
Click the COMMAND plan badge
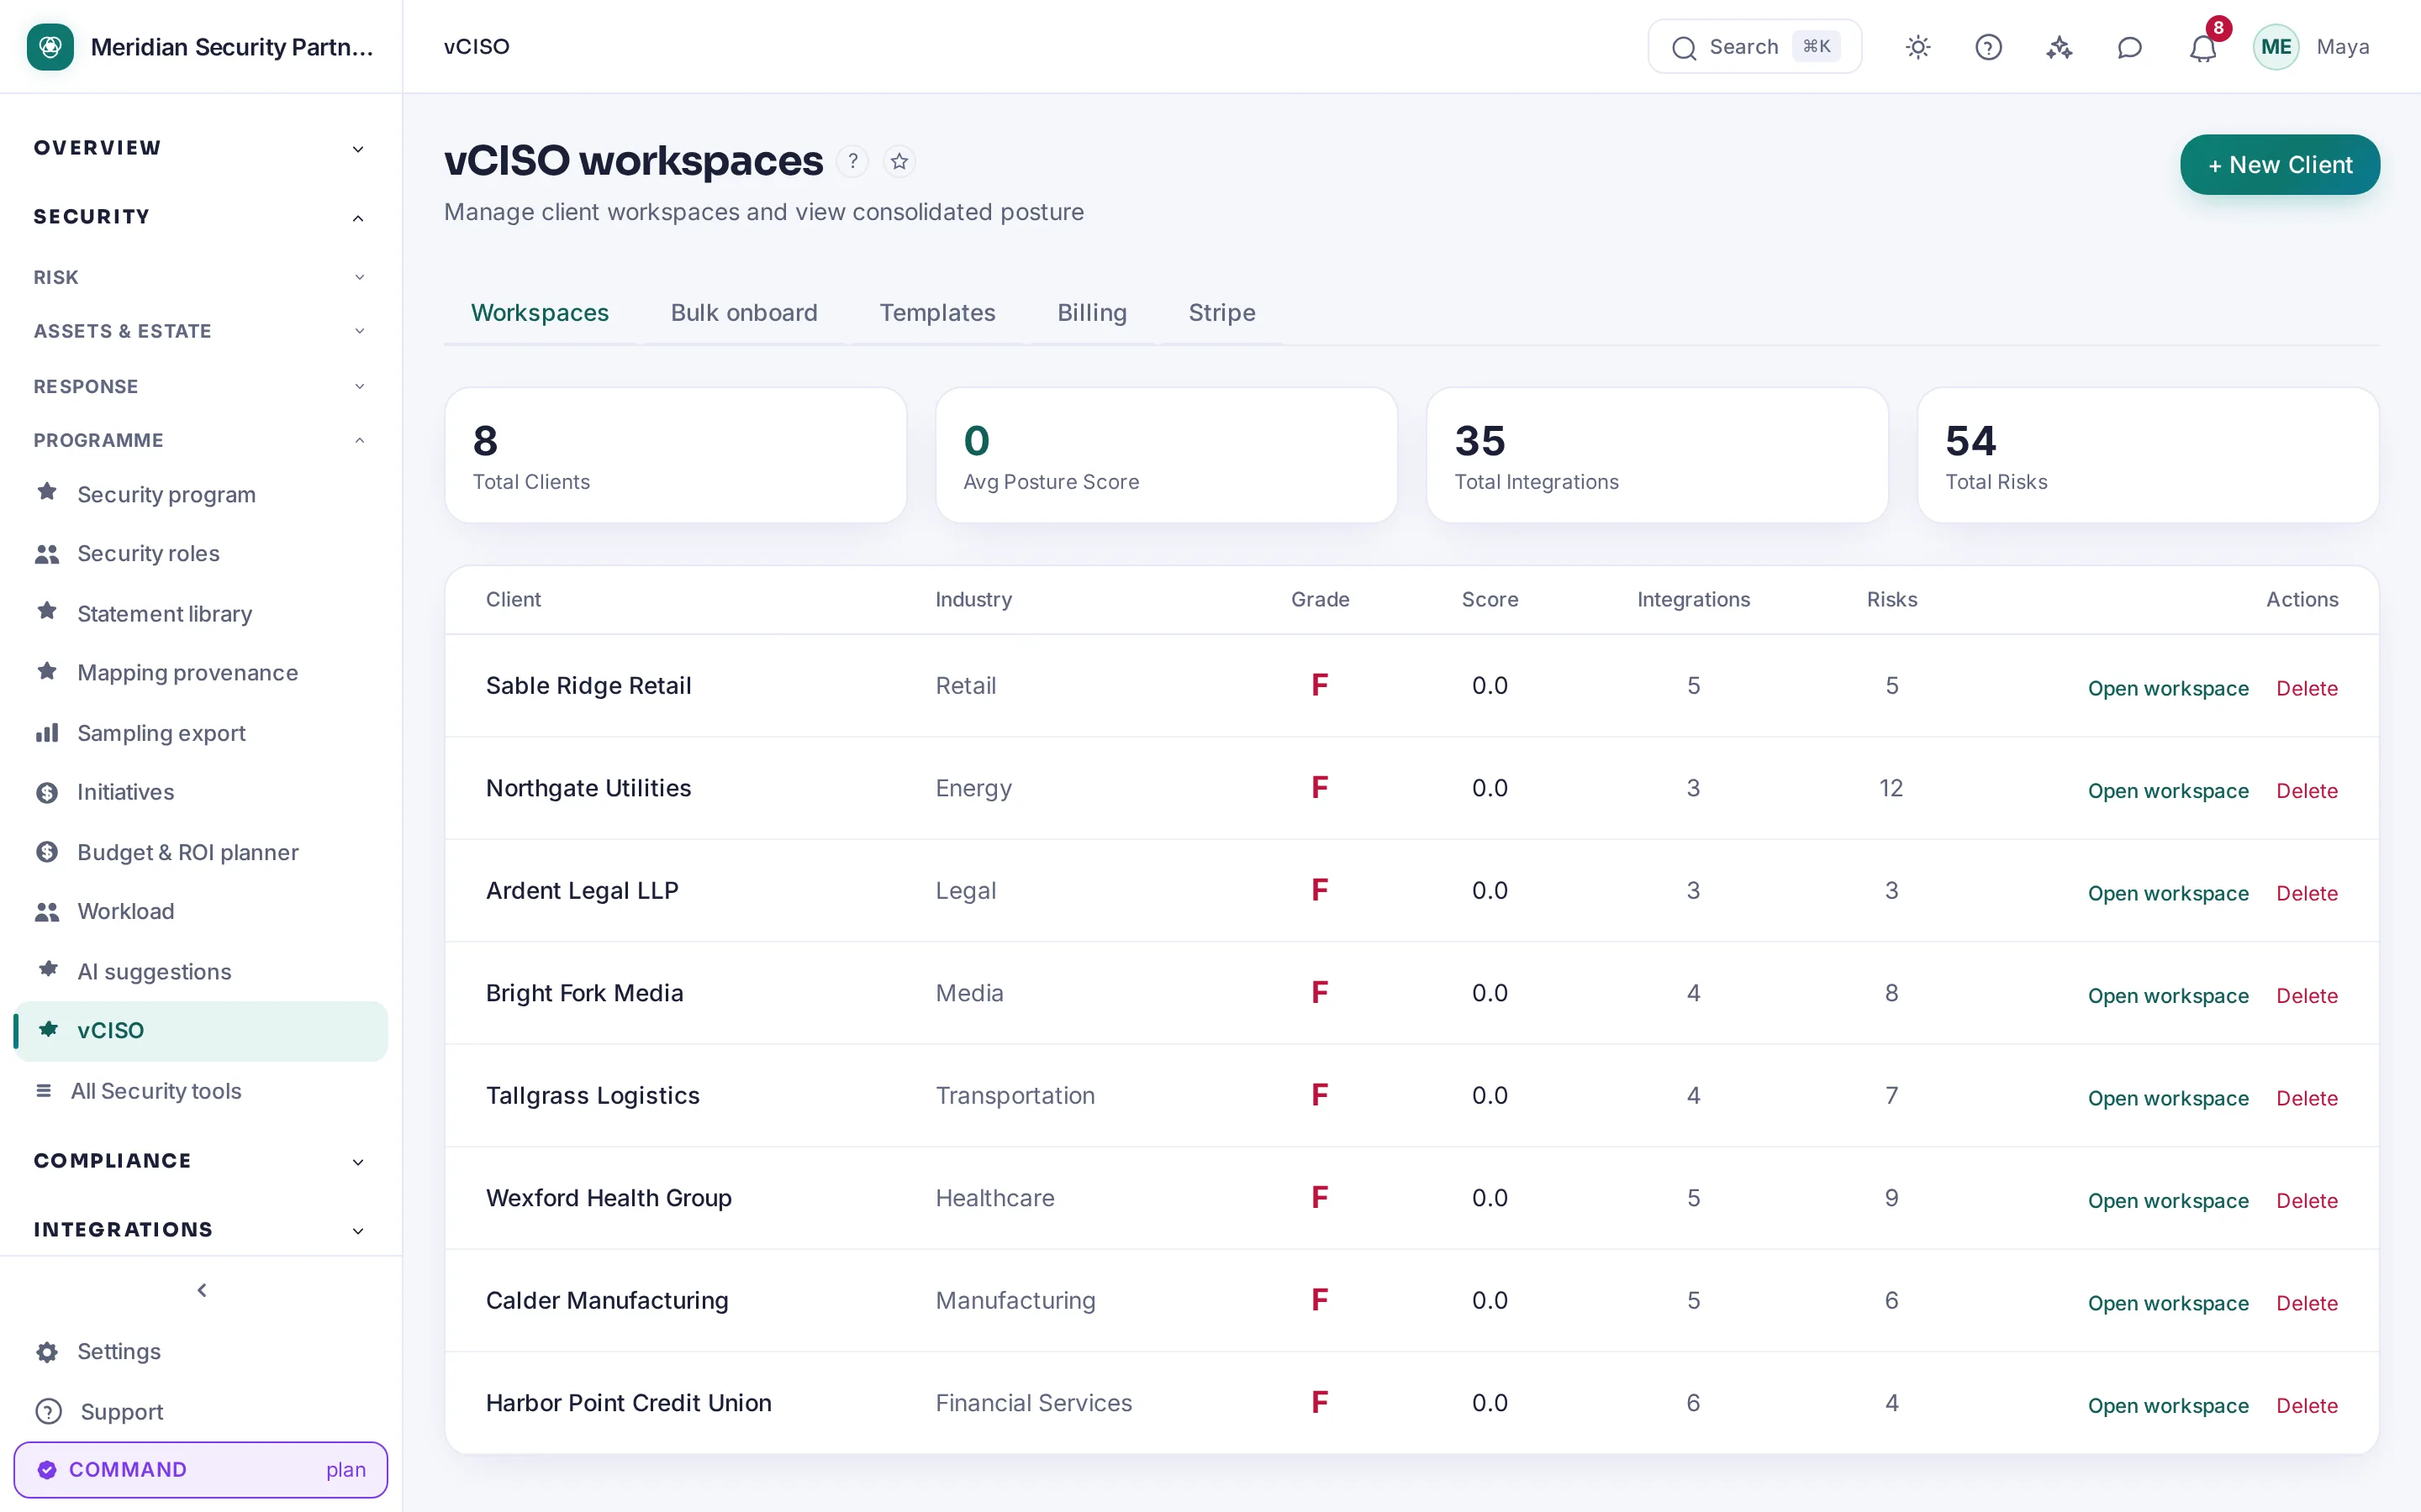coord(200,1469)
